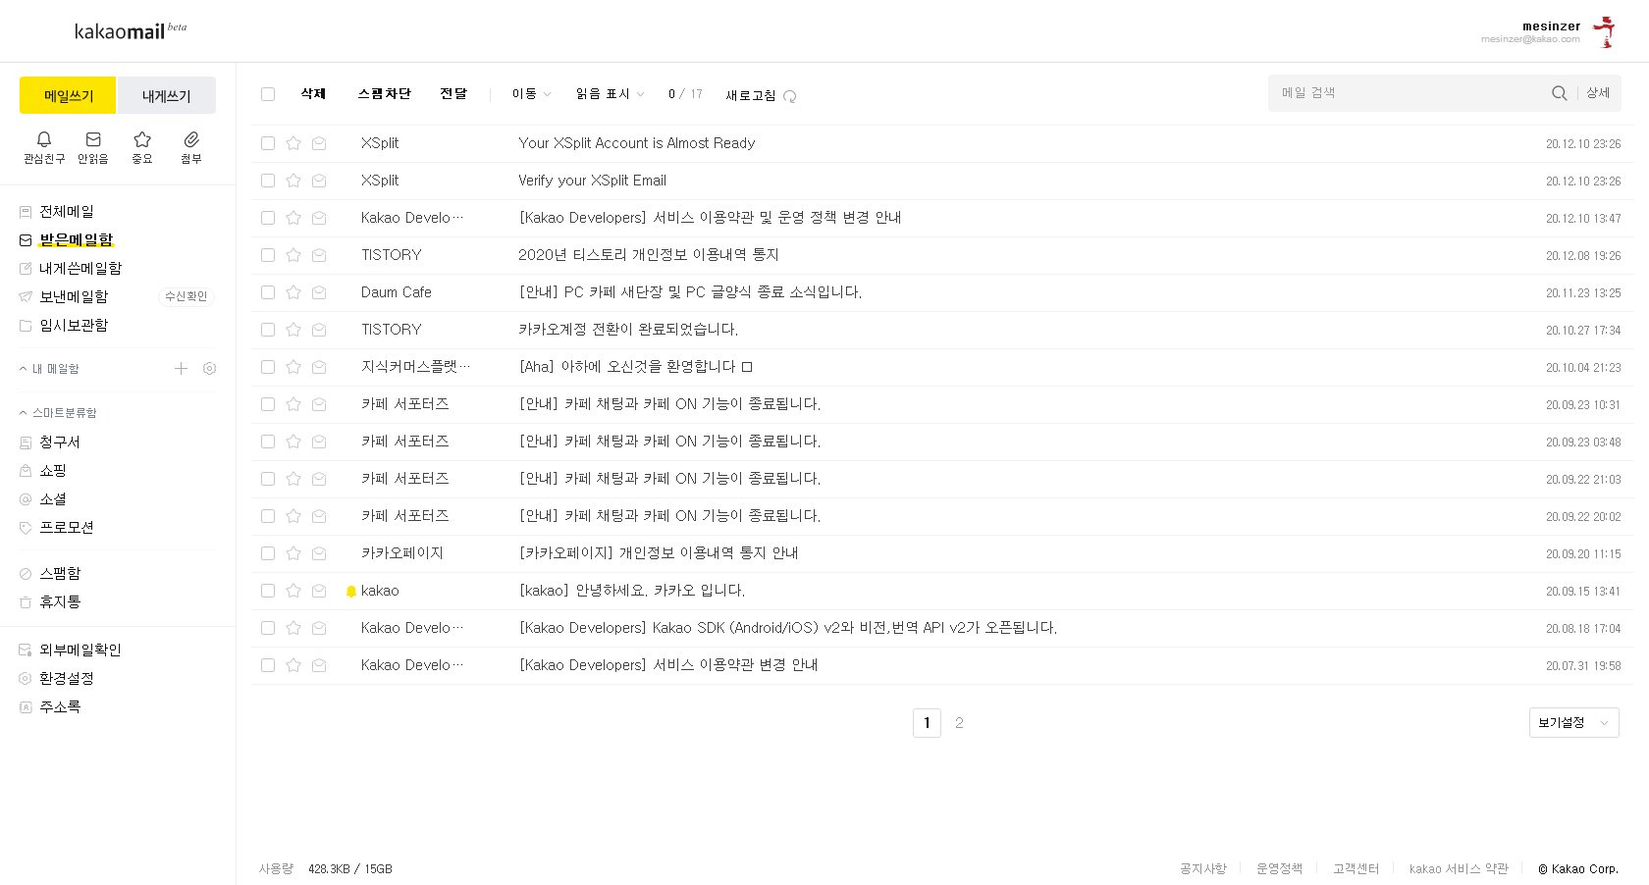Star the 카카오계정 전환이 완료되었습니다 mail
Screen dimensions: 1649x885
(x=293, y=330)
